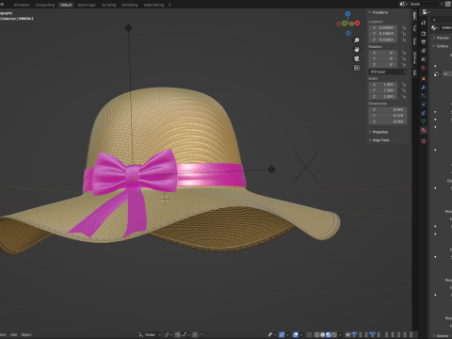Click the new scene icon beside Scene field
The height and width of the screenshot is (339, 452).
(447, 4)
